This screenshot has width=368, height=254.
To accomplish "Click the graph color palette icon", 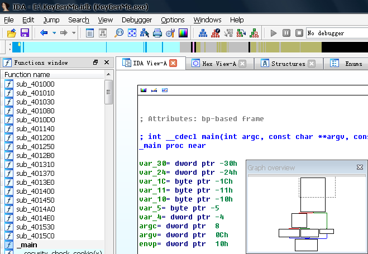I will point(183,33).
